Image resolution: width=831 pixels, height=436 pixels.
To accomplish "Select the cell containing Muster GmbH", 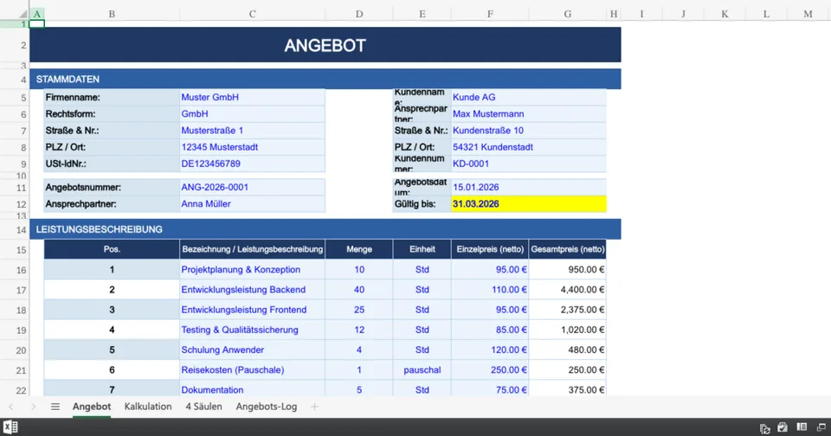I will pyautogui.click(x=252, y=97).
